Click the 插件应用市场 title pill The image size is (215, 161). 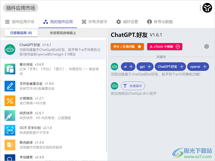pyautogui.click(x=21, y=8)
